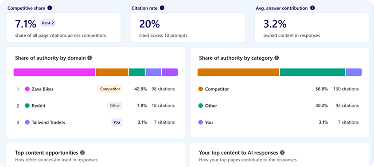Image resolution: width=374 pixels, height=167 pixels.
Task: Click the magenta dot next to Zava Bikes
Action: tap(27, 89)
